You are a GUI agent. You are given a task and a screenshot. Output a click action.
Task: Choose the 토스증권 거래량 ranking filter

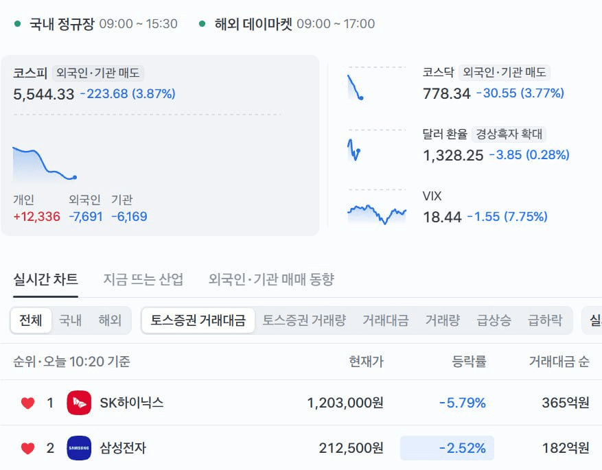point(304,320)
